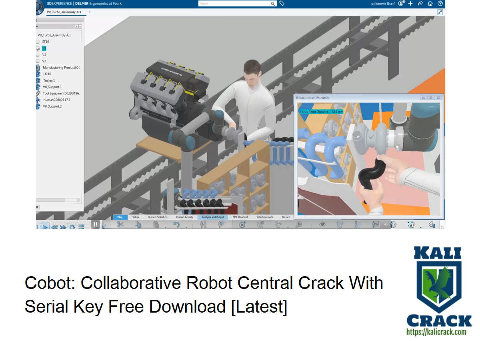Open the Human Definition tab

coord(158,217)
